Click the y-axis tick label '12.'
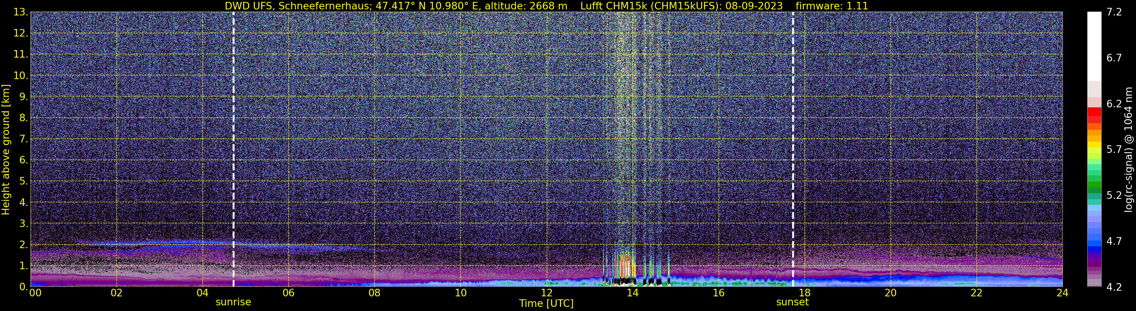1136x311 pixels. [21, 33]
